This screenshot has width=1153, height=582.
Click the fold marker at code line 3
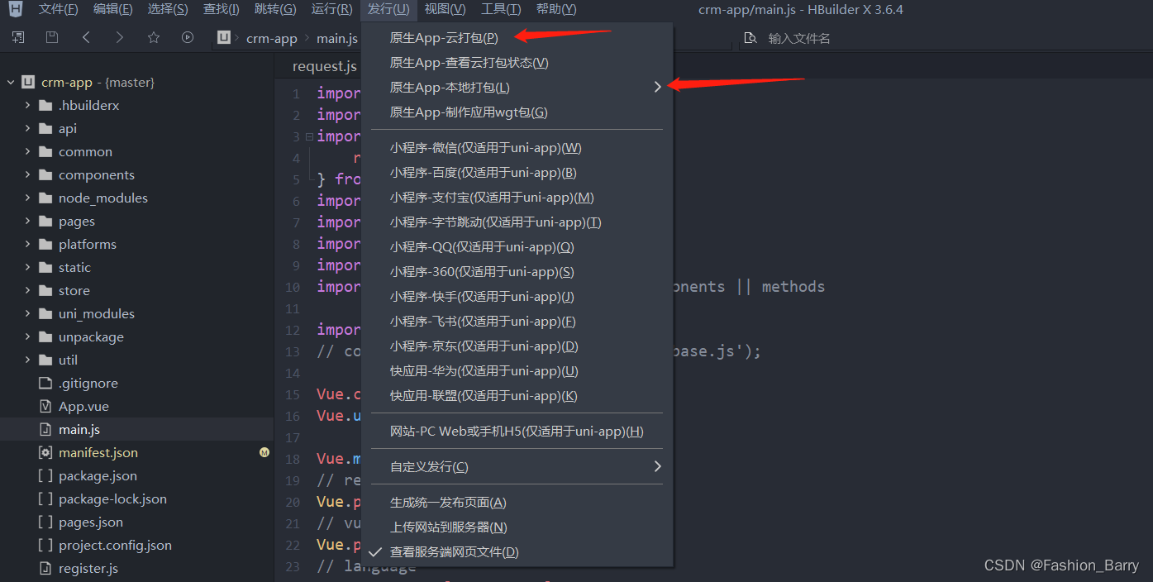(x=309, y=136)
